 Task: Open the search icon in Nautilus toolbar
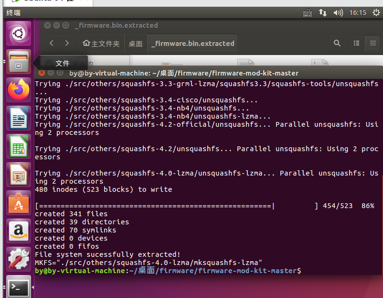tap(337, 43)
